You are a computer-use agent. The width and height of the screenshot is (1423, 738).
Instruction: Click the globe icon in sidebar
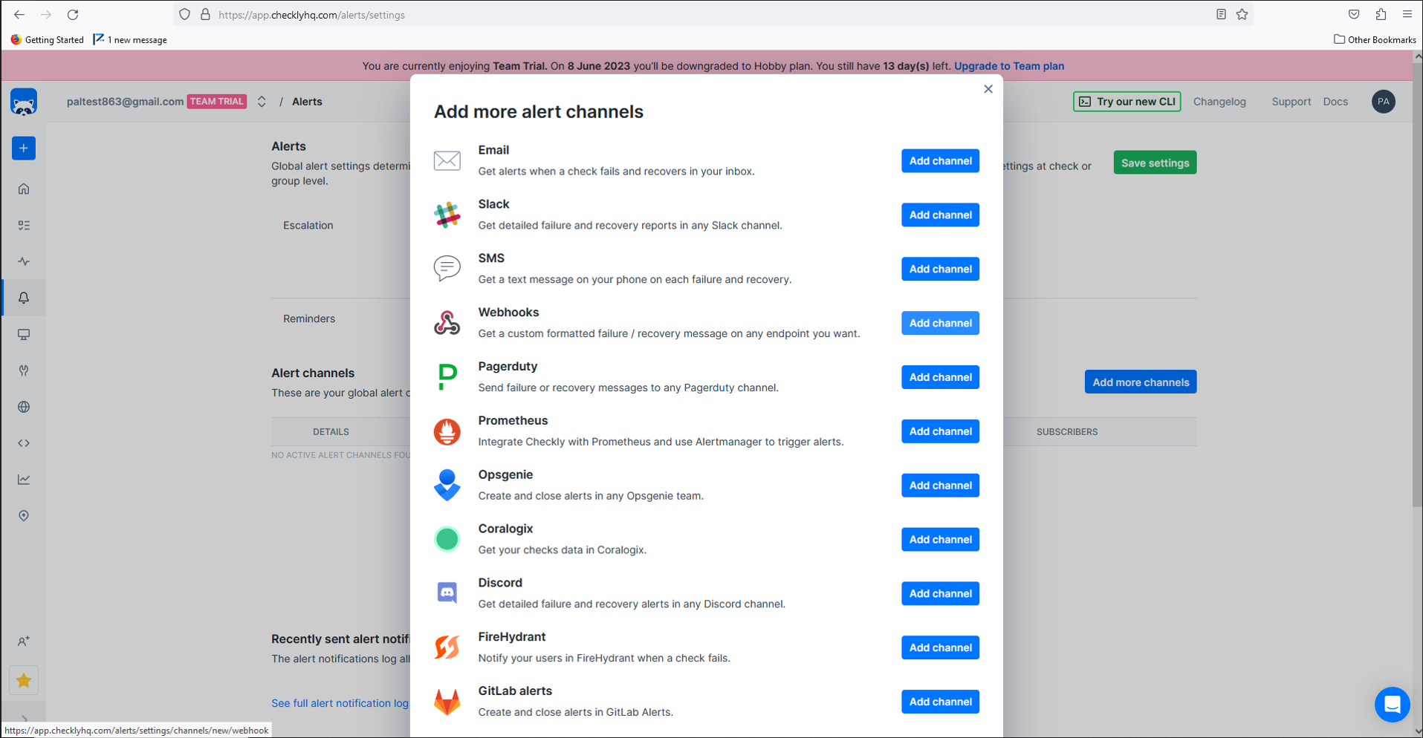pyautogui.click(x=24, y=407)
